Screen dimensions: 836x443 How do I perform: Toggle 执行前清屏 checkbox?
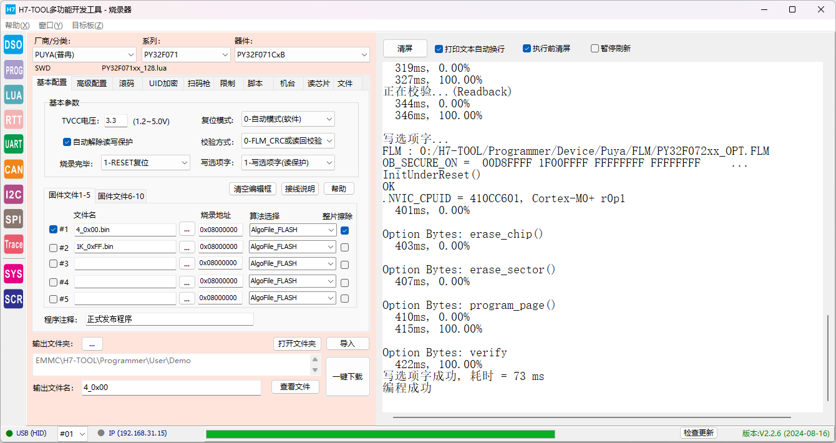527,49
